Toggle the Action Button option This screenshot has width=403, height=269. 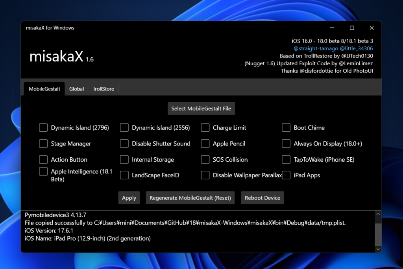[43, 159]
